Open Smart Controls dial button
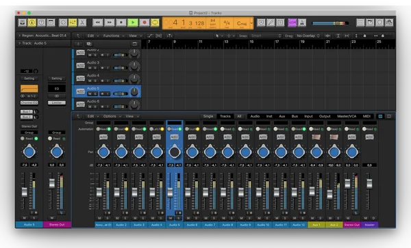411x248 pixels. 63,23
